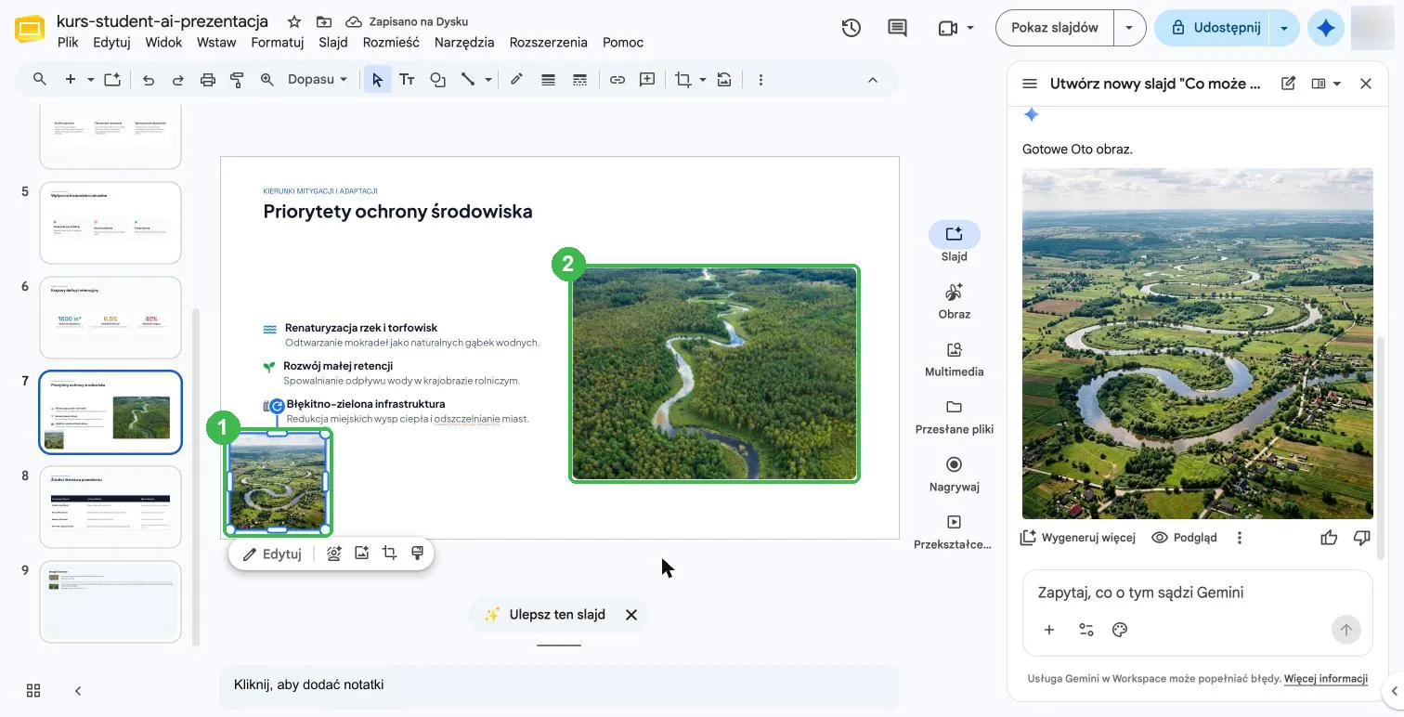The image size is (1404, 717).
Task: Expand the new slide layout arrow
Action: (x=91, y=80)
